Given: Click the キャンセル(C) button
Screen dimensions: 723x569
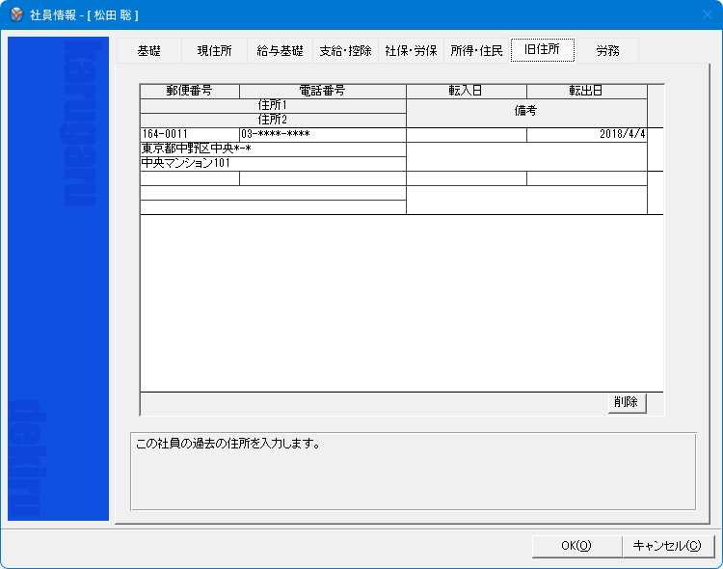Looking at the screenshot, I should (667, 546).
